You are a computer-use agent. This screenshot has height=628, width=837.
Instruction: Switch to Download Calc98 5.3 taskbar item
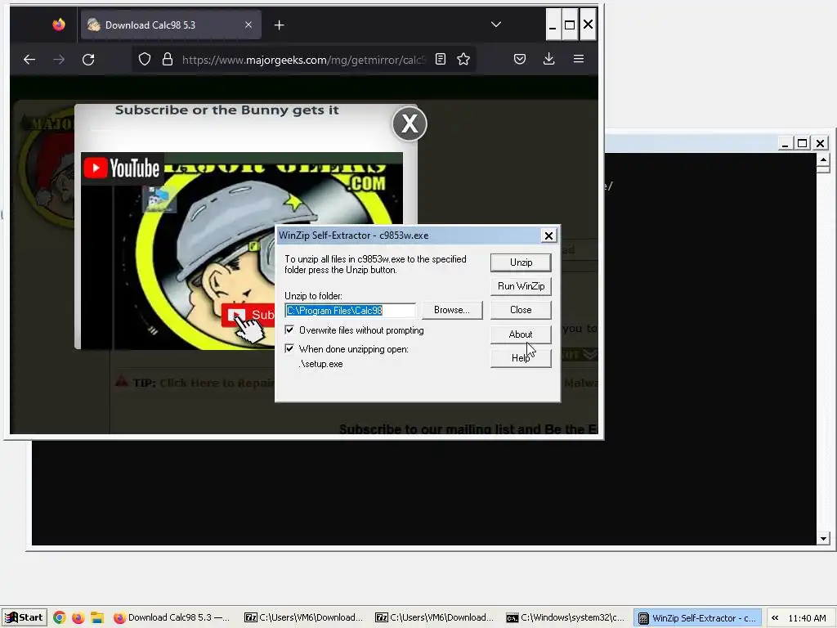click(173, 618)
